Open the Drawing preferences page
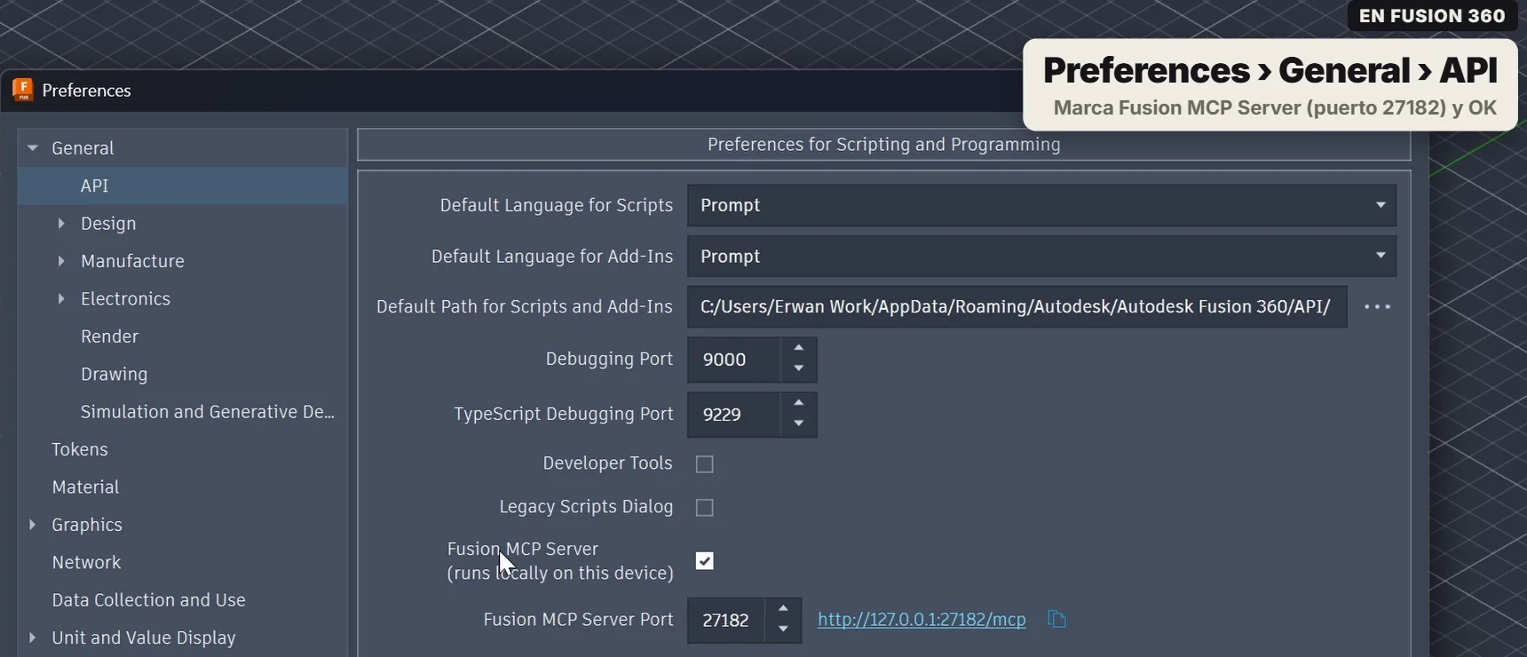The image size is (1527, 657). [114, 375]
